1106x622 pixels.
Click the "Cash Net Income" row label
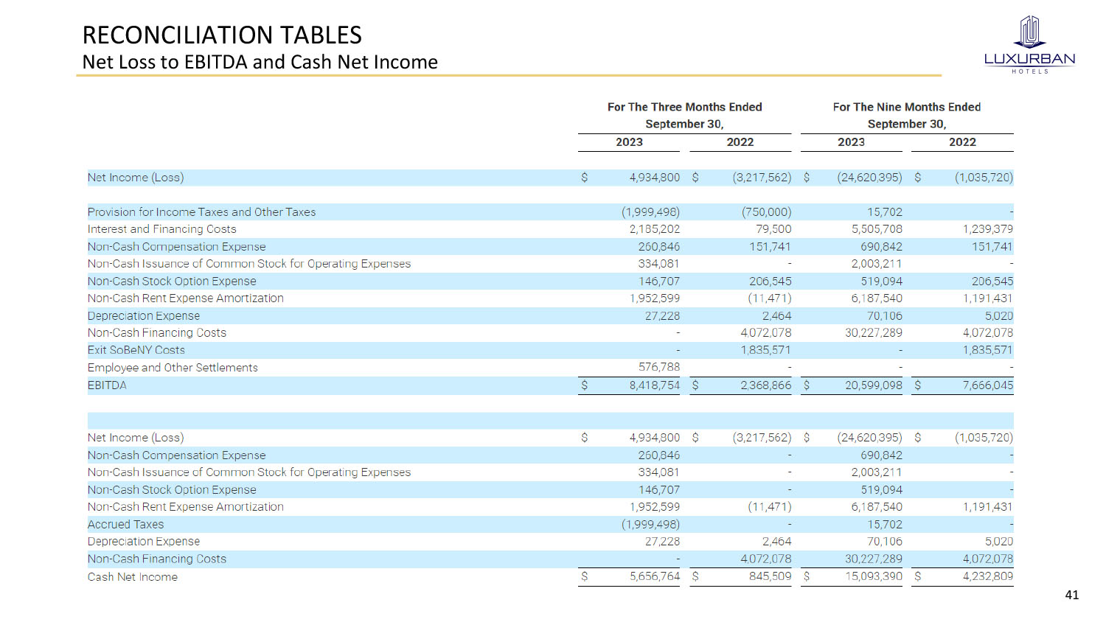point(133,577)
